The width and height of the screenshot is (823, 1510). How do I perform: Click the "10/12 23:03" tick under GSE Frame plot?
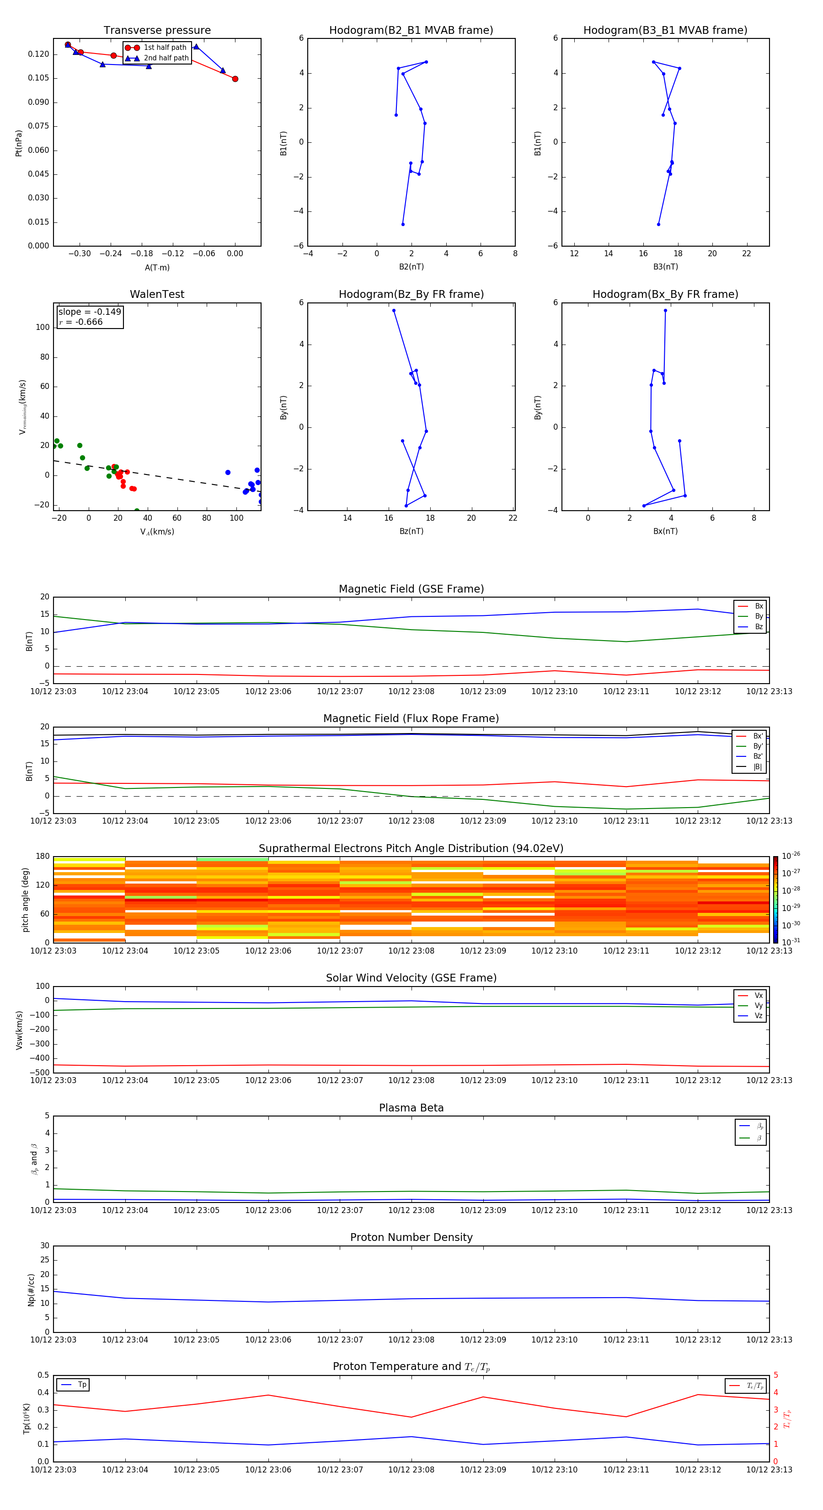pos(53,692)
